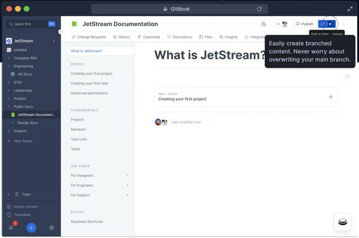This screenshot has height=238, width=359.
Task: Enter fullscreen with the expand arrows icon
Action: 350,9
